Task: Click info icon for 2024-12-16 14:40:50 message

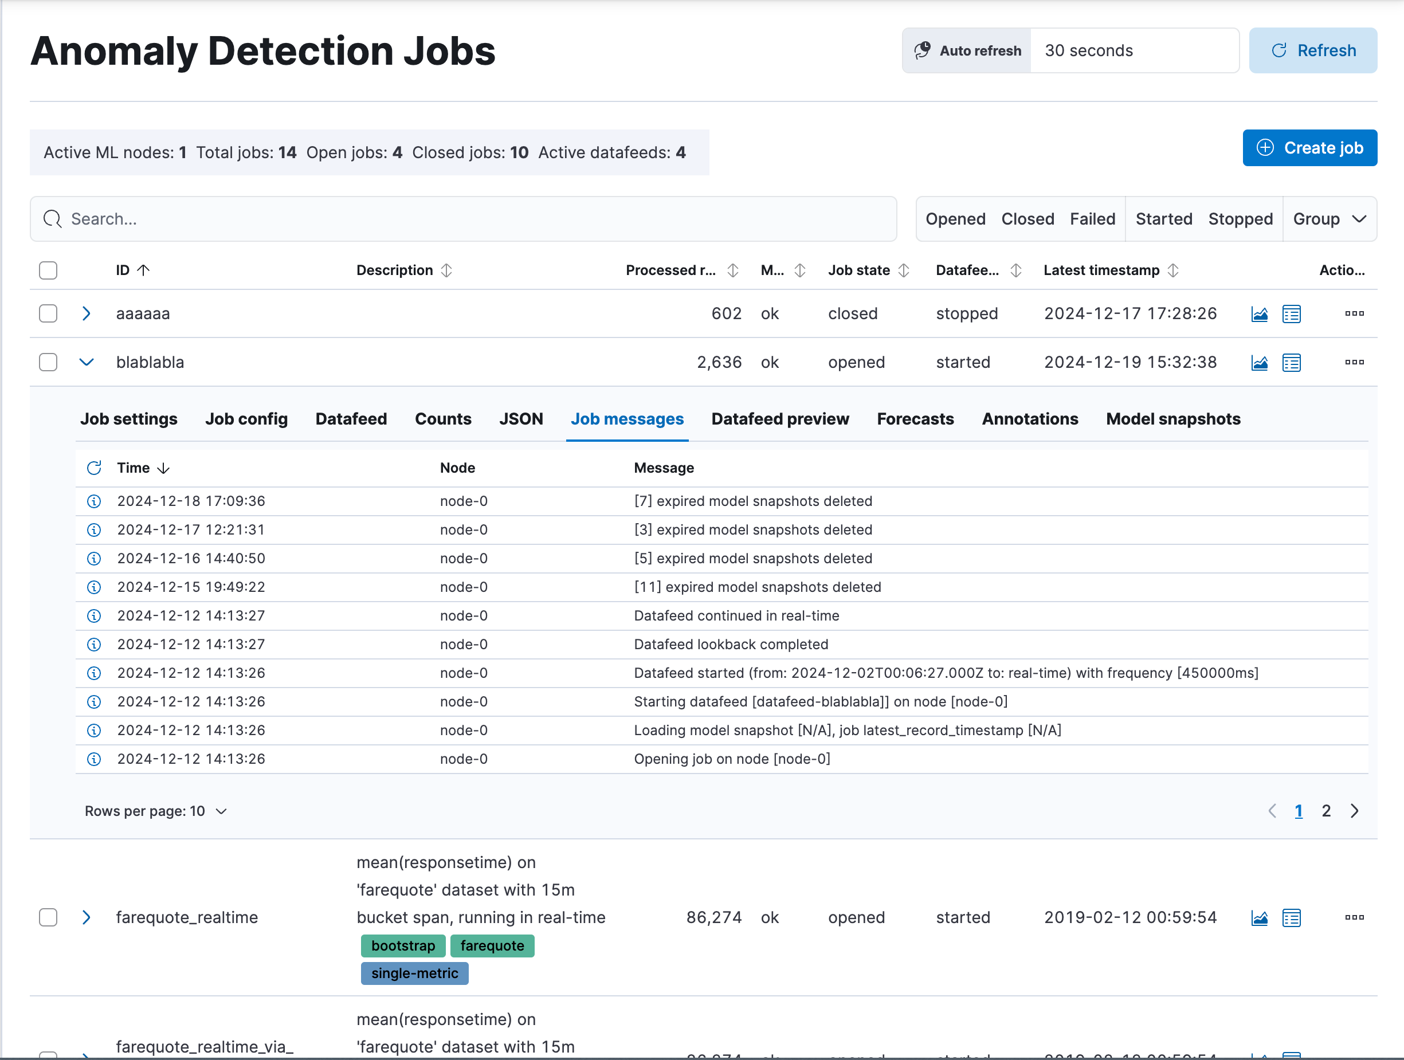Action: coord(94,559)
